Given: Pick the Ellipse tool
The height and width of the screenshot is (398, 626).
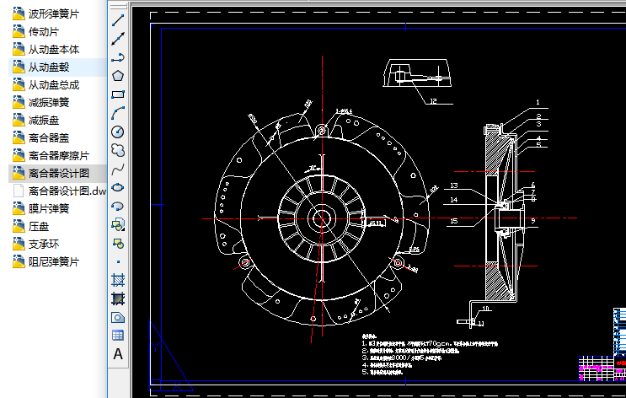Looking at the screenshot, I should coord(118,187).
